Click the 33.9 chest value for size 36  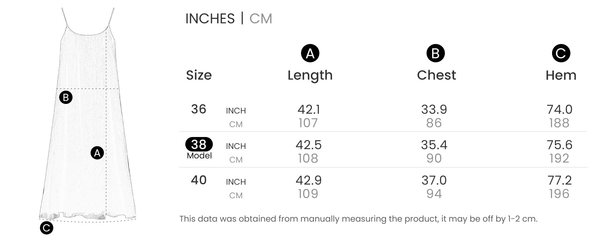click(434, 110)
